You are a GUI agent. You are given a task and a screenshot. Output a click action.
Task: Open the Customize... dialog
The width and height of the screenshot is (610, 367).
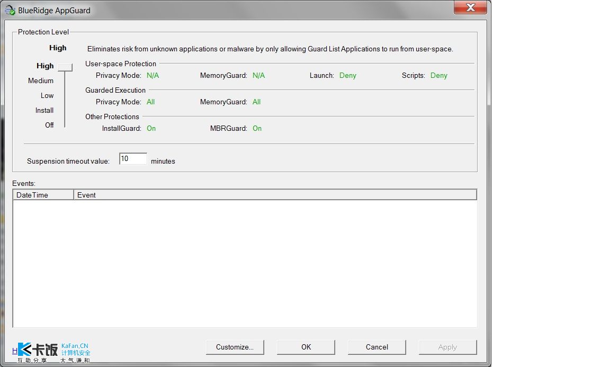coord(235,347)
